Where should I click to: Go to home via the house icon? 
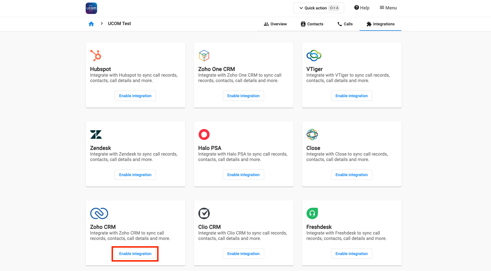tap(91, 24)
